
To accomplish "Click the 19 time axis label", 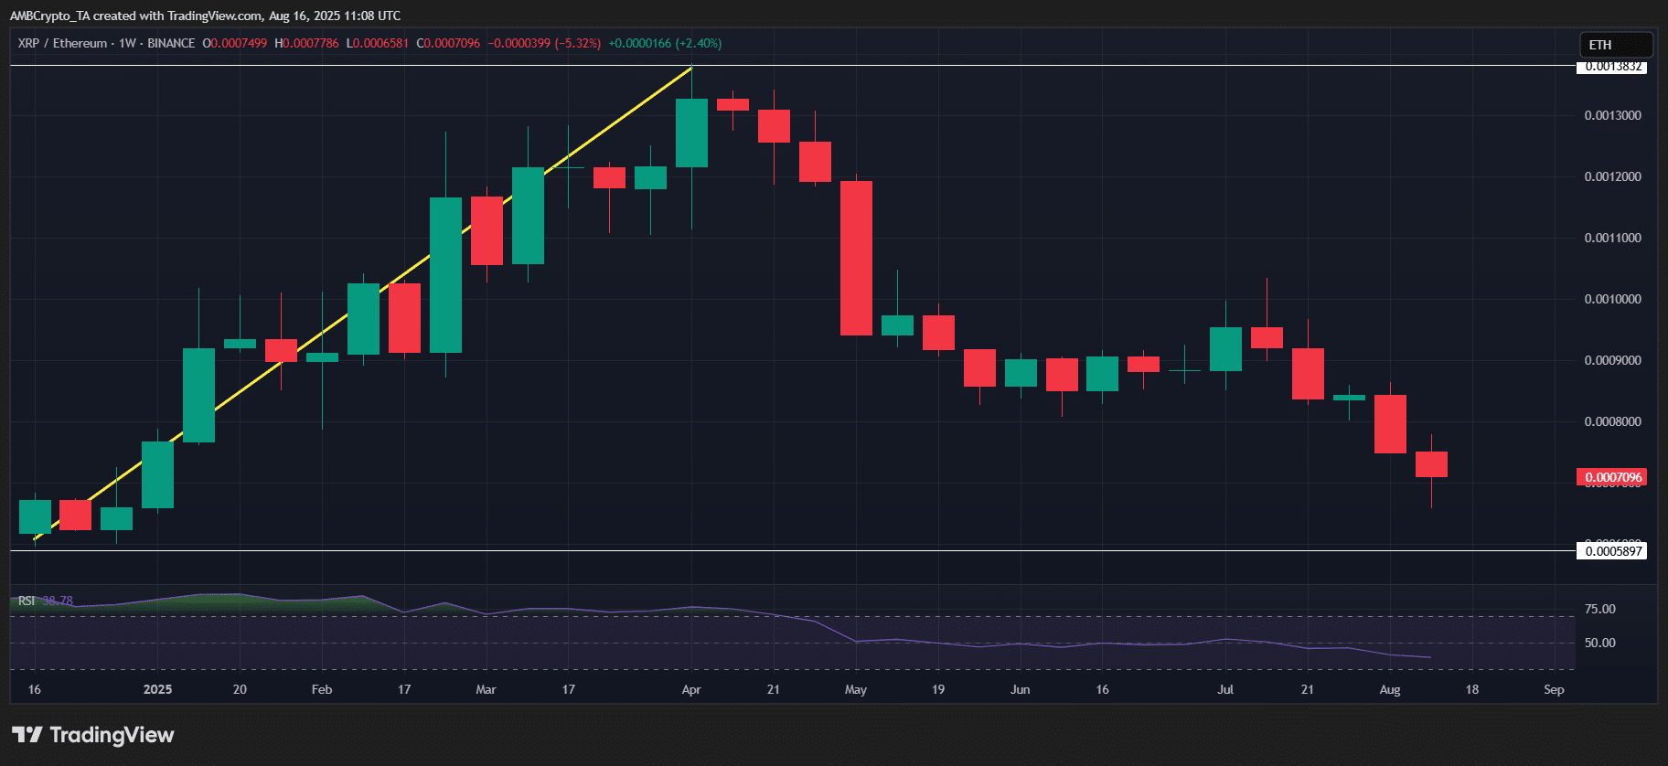I will pyautogui.click(x=938, y=689).
